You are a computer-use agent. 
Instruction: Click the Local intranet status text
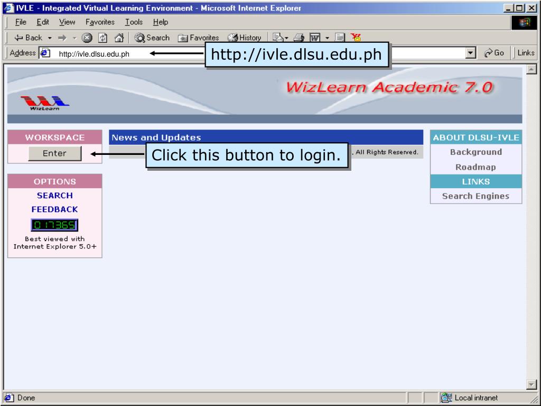coord(476,398)
